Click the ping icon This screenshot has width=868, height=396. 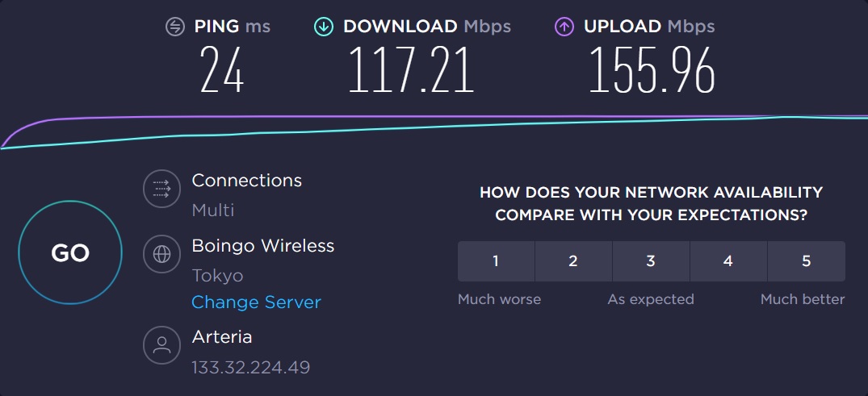pyautogui.click(x=175, y=27)
